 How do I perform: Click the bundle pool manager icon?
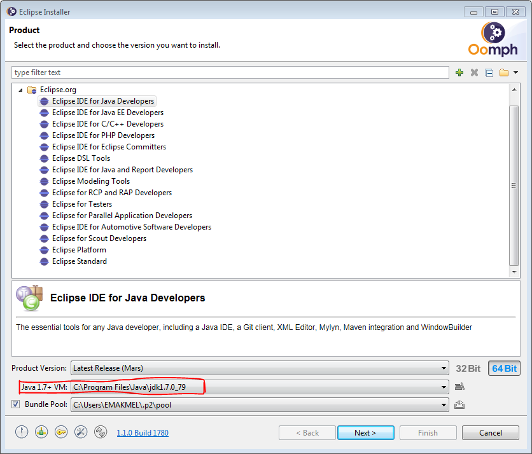pyautogui.click(x=459, y=404)
